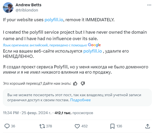View the 412,1 тыс. просмотров count
This screenshot has height=133, width=155.
tap(74, 113)
